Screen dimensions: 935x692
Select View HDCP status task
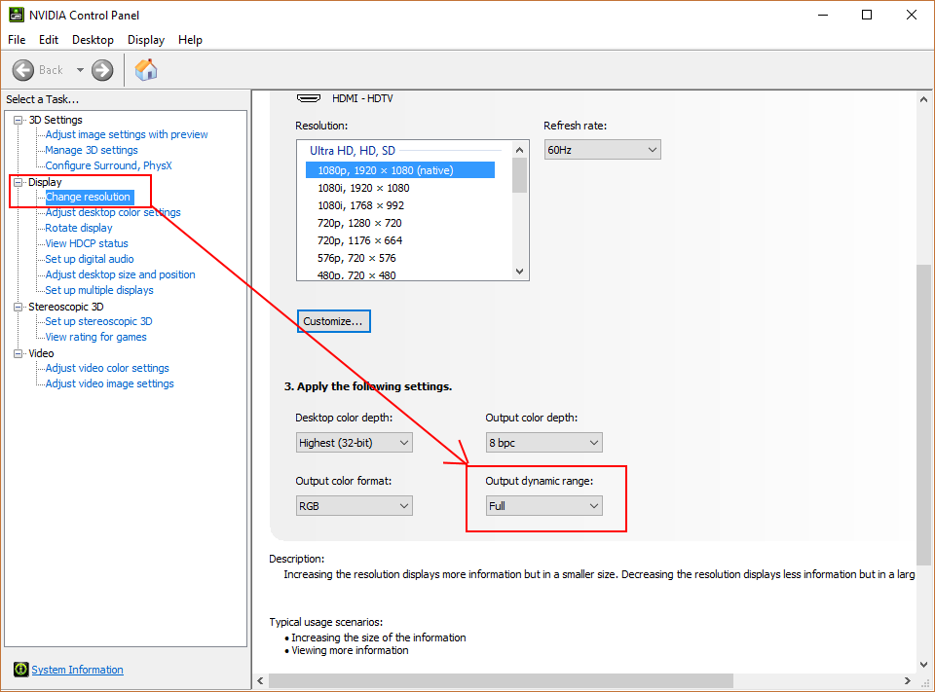(x=87, y=243)
